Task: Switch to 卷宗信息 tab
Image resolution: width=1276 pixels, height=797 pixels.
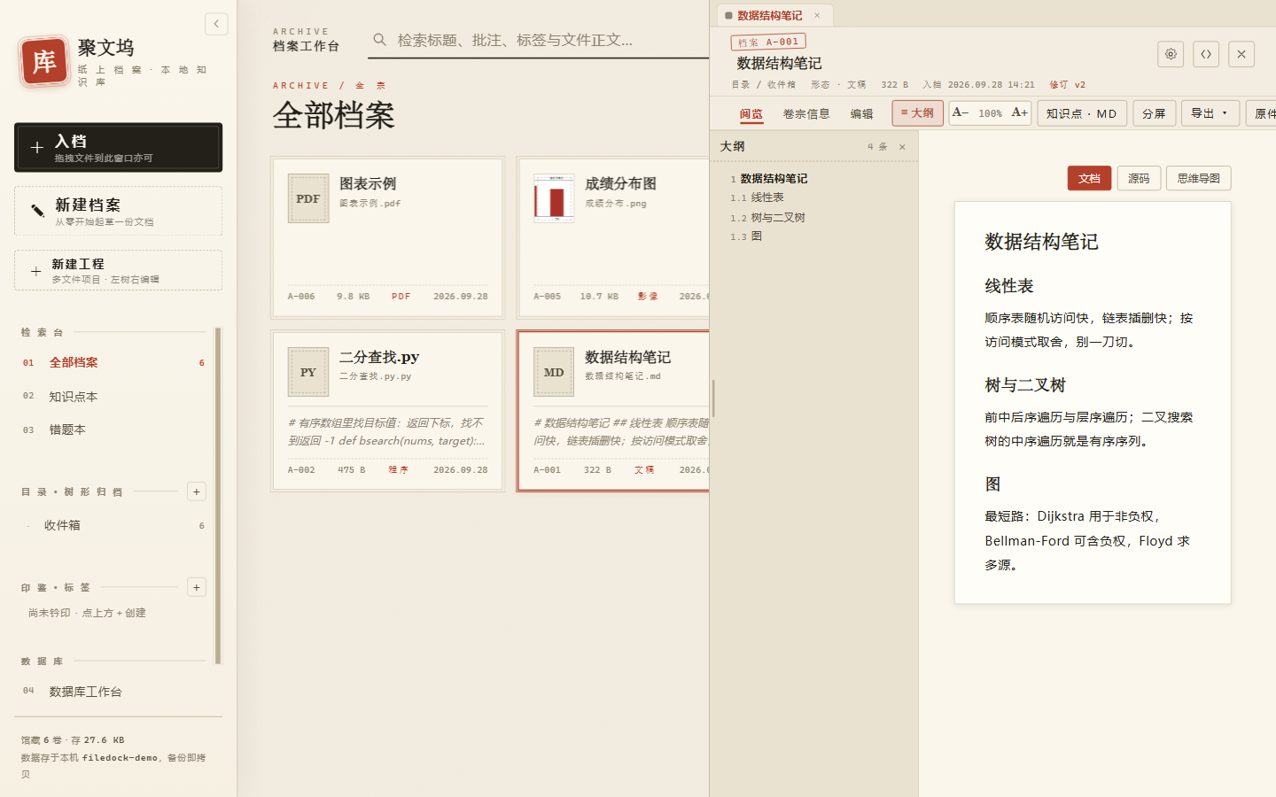Action: pyautogui.click(x=806, y=113)
